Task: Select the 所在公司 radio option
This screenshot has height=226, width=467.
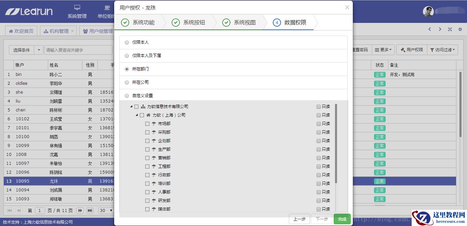Action: [x=127, y=82]
